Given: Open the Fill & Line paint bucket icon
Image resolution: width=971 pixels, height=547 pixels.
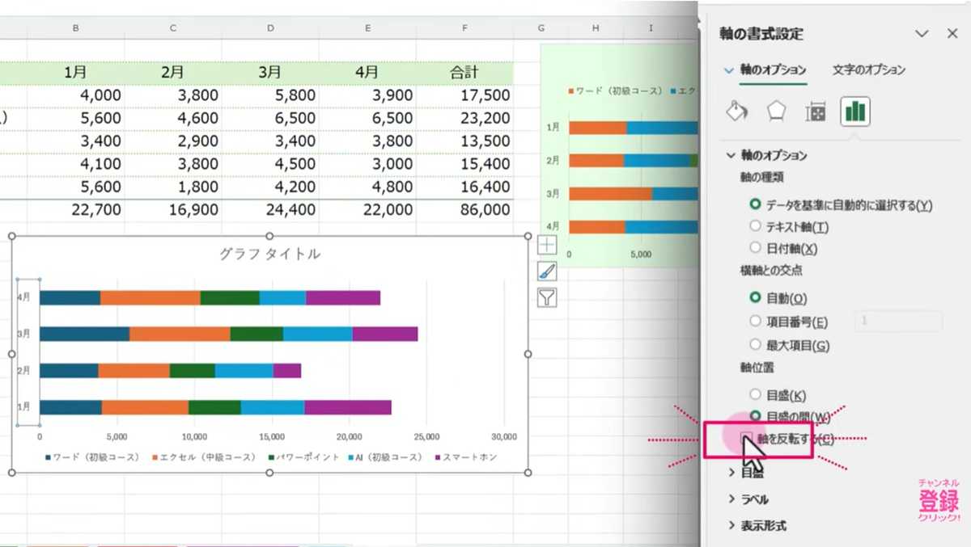Looking at the screenshot, I should point(737,111).
